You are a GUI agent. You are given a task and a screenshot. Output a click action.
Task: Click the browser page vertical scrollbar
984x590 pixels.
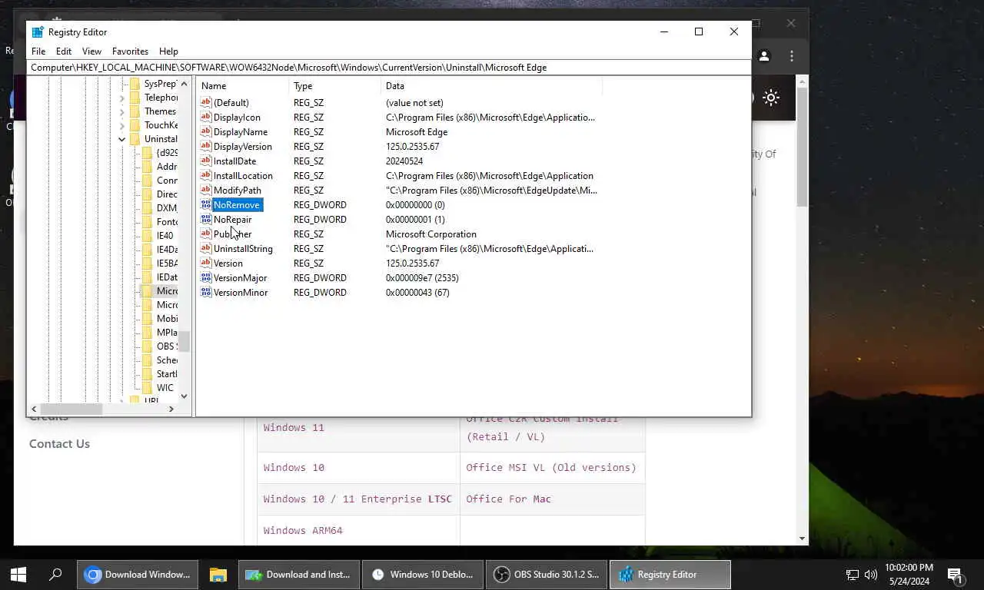803,148
